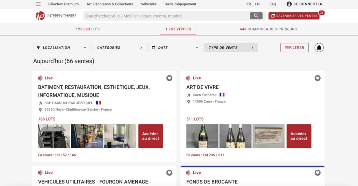This screenshot has width=358, height=186.
Task: Open the wine bottle thumbnail in Art de Vivre
Action: [x=202, y=136]
